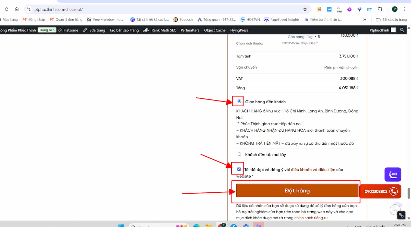Bookmark this page with the star icon
The height and width of the screenshot is (227, 411).
(x=305, y=9)
